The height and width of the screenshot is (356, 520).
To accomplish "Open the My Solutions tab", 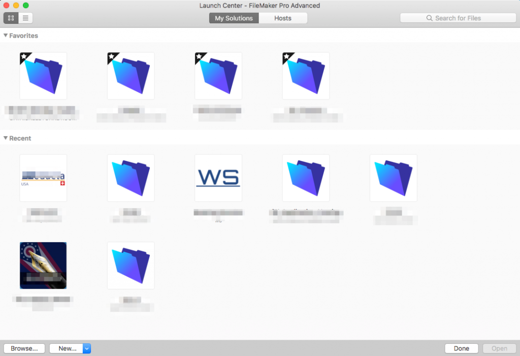I will click(234, 18).
